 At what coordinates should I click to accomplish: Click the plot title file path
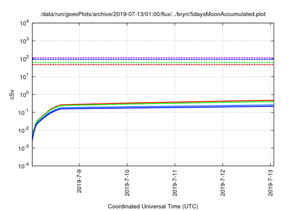[153, 14]
